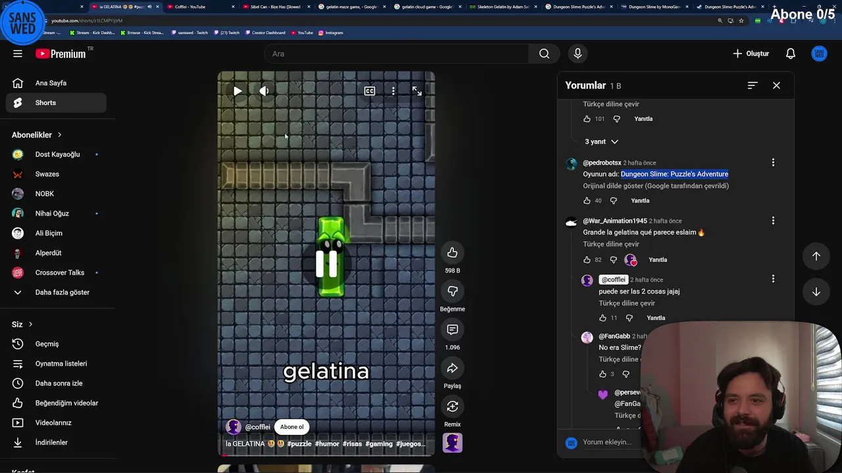Click the #puzzle hashtag
Image resolution: width=842 pixels, height=473 pixels.
coord(299,443)
